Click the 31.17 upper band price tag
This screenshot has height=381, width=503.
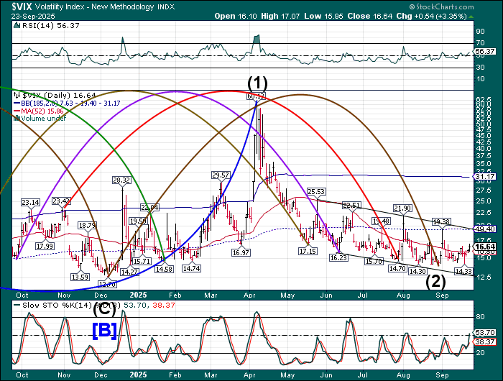(x=486, y=176)
